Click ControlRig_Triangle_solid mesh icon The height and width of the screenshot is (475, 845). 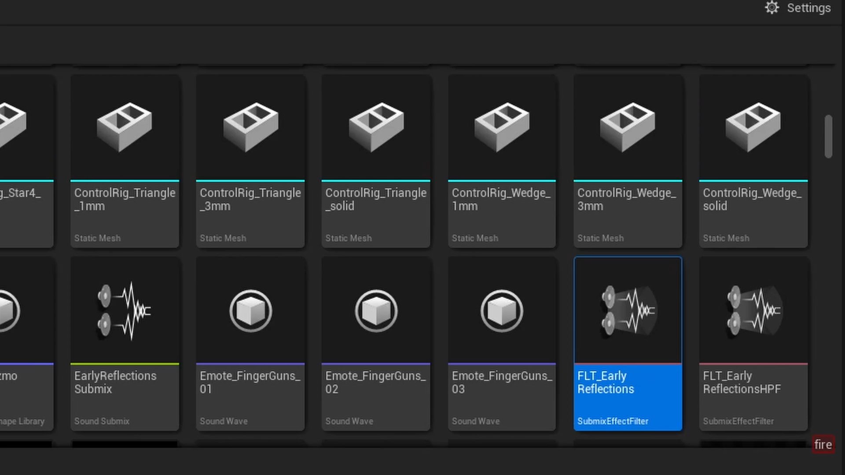[x=376, y=127]
